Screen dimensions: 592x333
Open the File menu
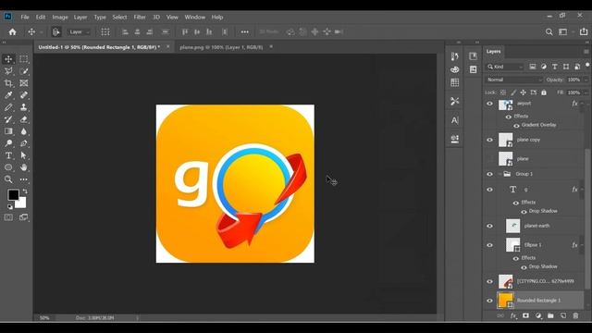(x=25, y=18)
